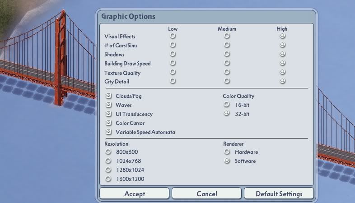Restore Default Settings

(279, 194)
